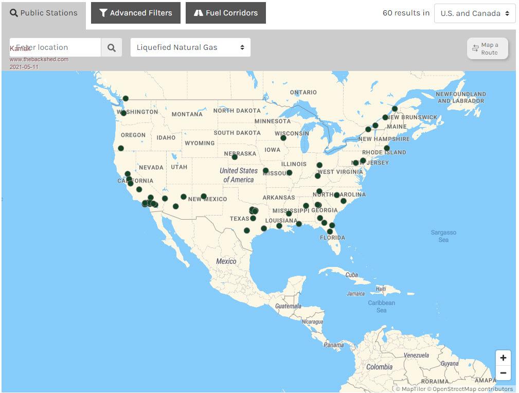Select the station marker near New Brunswick
This screenshot has width=519, height=393.
(395, 109)
